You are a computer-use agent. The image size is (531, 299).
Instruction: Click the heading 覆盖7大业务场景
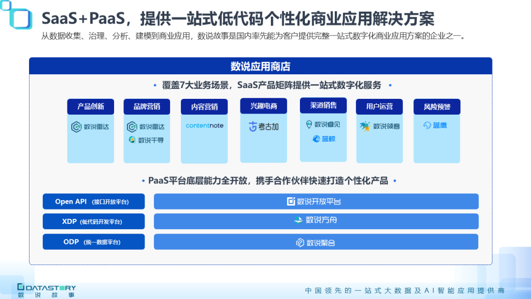(x=271, y=85)
